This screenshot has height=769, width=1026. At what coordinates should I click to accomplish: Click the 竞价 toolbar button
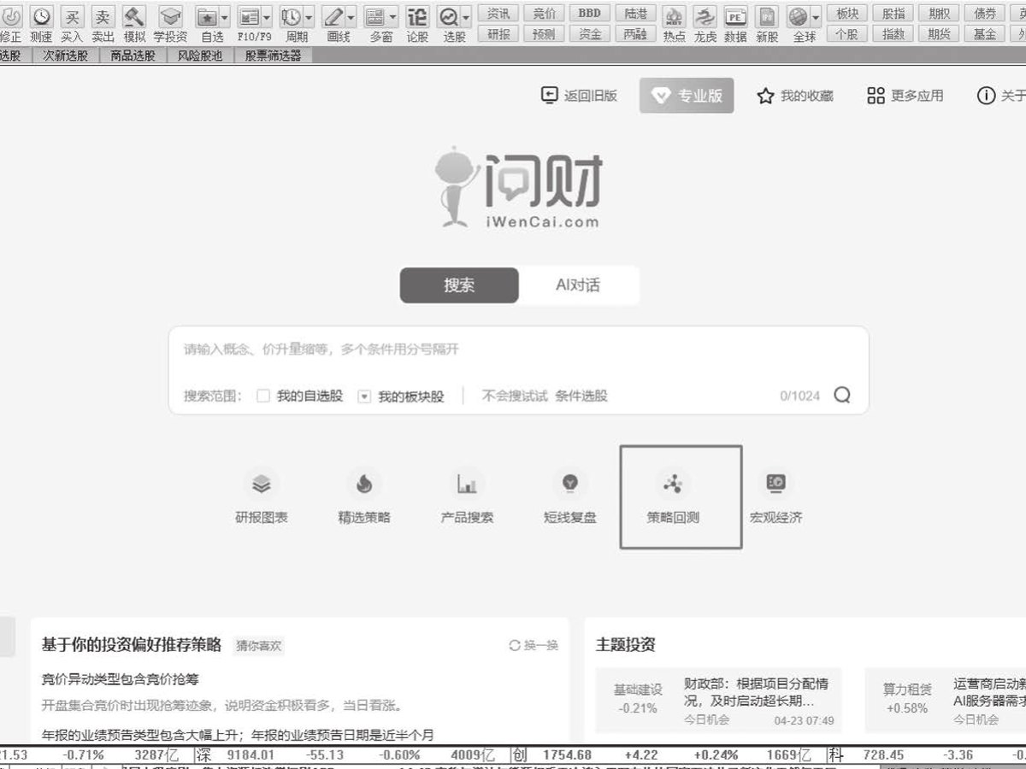pyautogui.click(x=544, y=13)
